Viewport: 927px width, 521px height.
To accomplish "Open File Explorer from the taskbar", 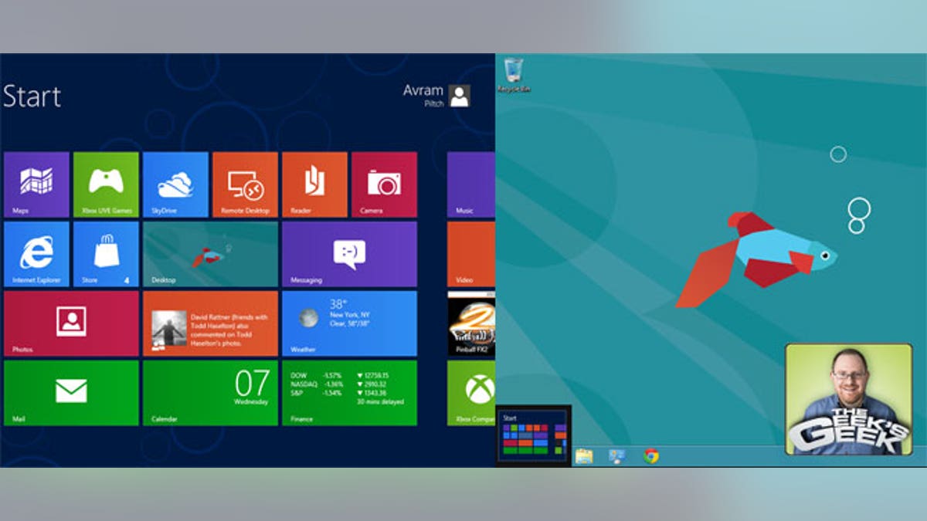I will coord(584,456).
